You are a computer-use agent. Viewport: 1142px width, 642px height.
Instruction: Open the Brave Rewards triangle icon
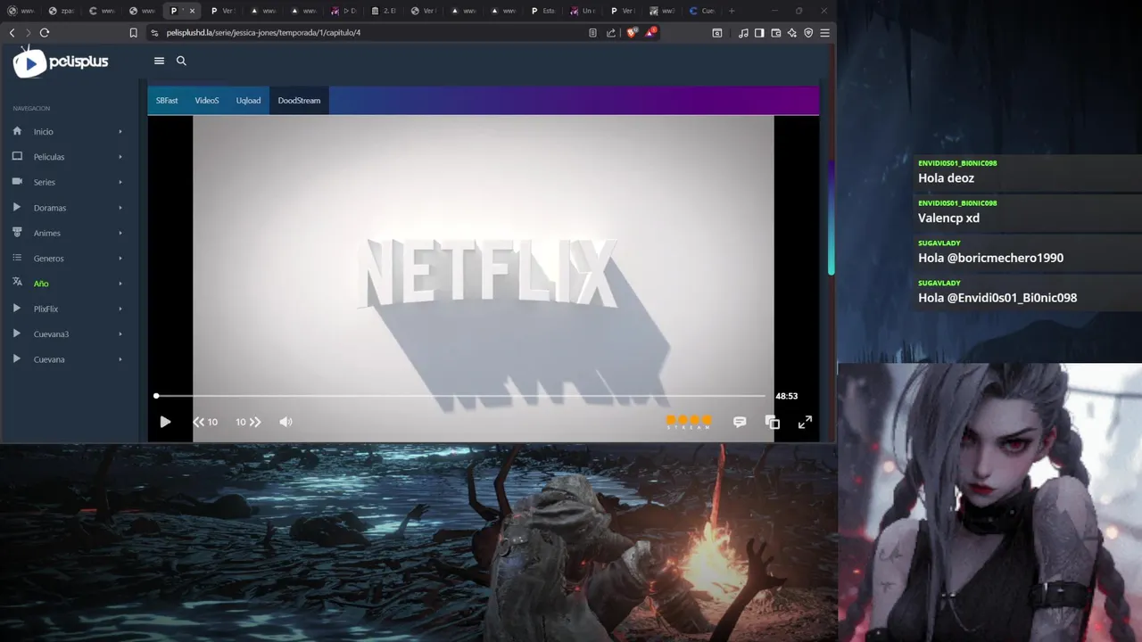point(650,33)
